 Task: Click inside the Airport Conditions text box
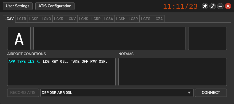point(61,72)
